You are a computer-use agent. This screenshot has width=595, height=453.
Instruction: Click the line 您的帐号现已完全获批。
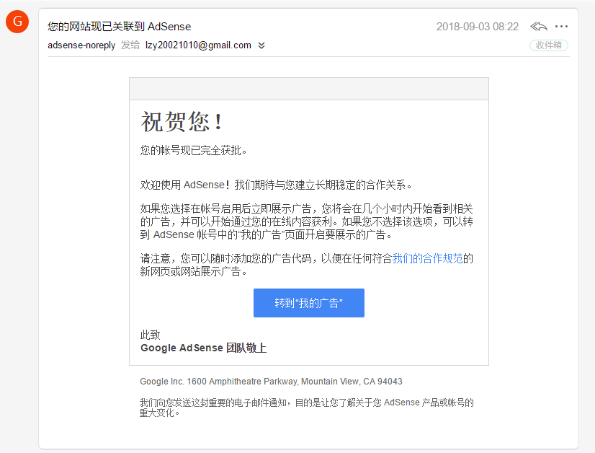click(x=194, y=151)
